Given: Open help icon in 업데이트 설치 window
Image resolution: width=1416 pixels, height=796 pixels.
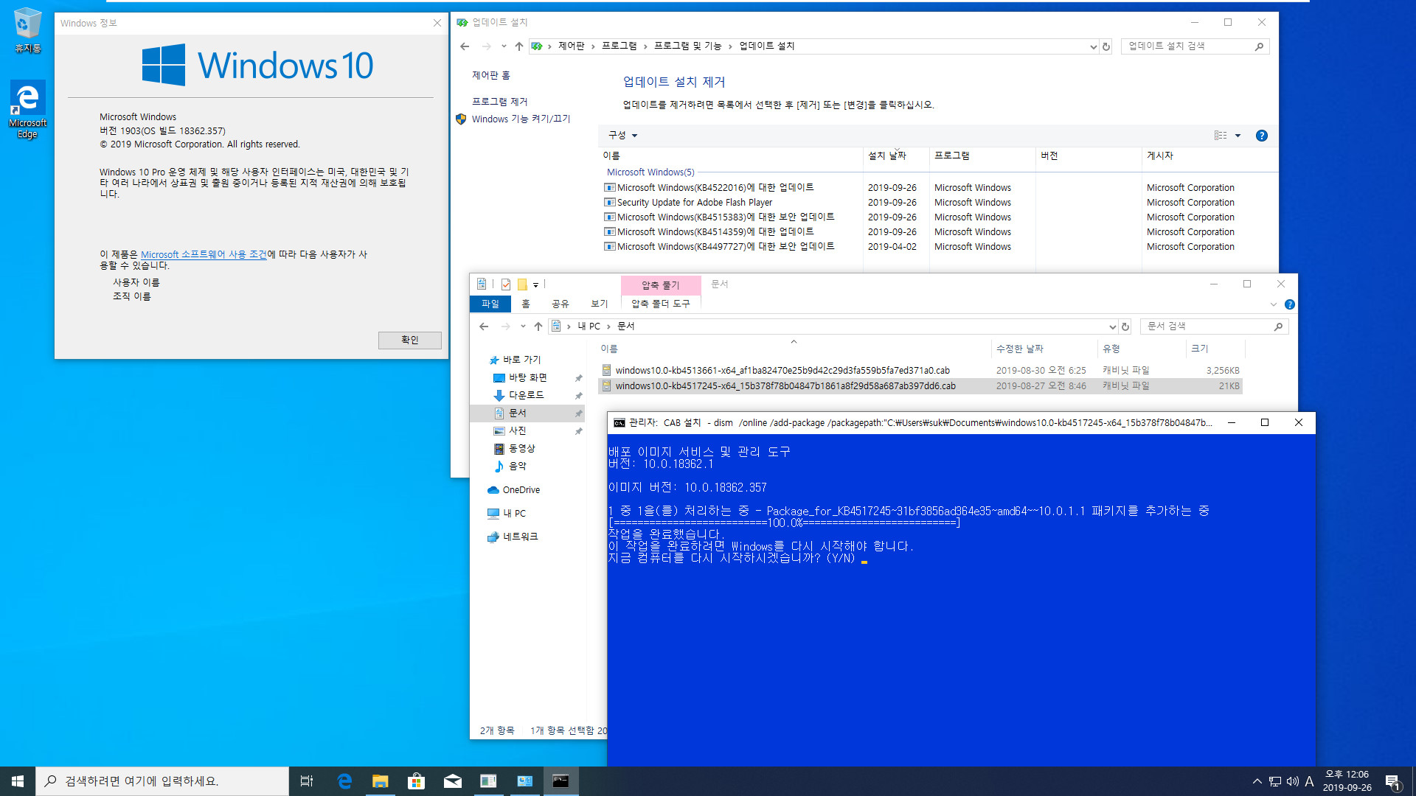Looking at the screenshot, I should tap(1262, 136).
